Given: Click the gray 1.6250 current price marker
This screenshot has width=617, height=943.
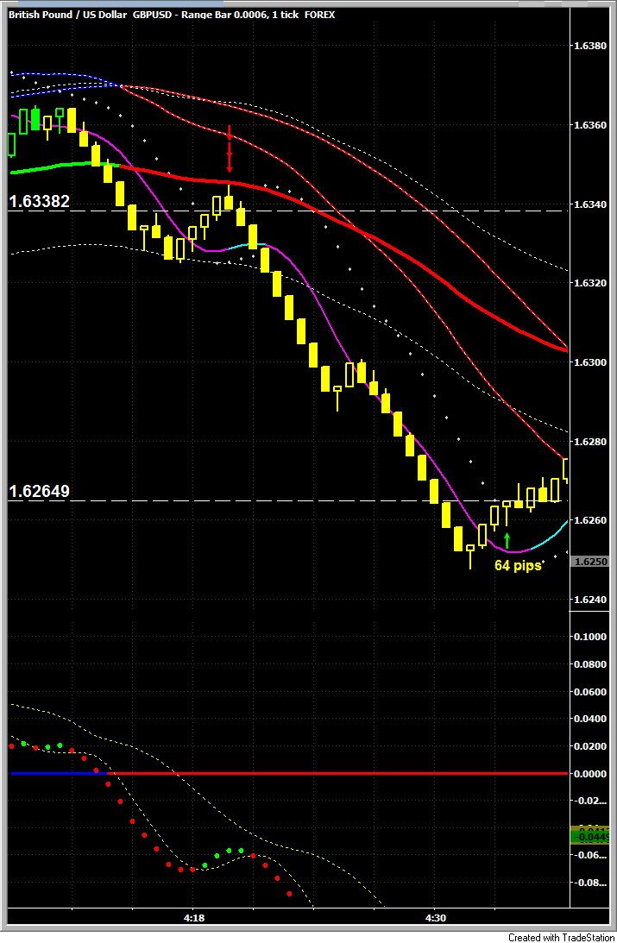Looking at the screenshot, I should click(x=590, y=562).
